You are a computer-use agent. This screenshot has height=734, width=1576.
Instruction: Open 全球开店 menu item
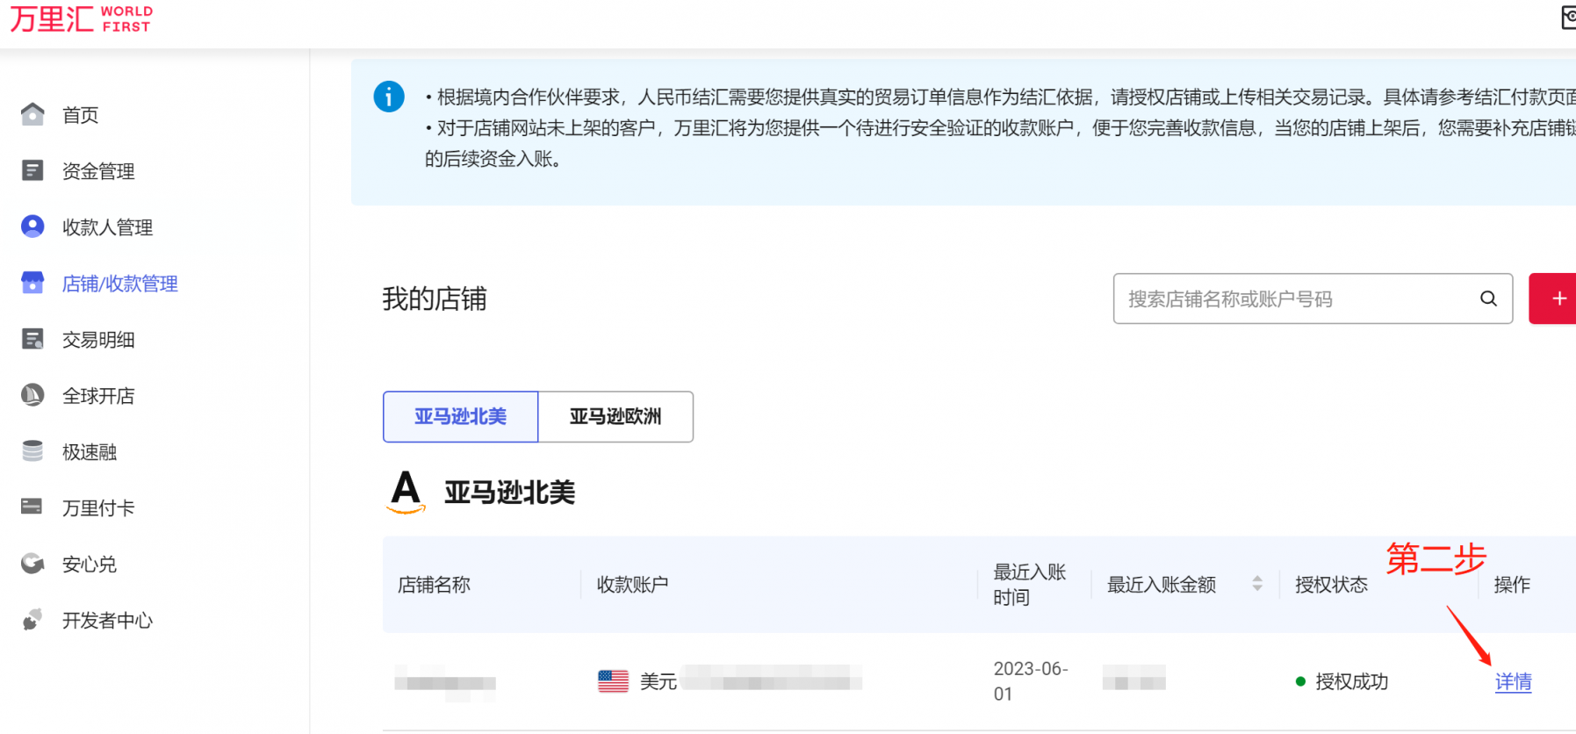point(98,396)
